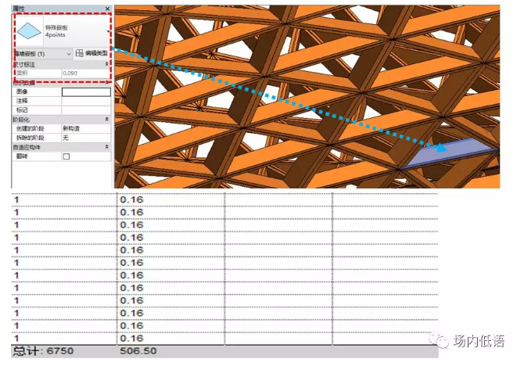The image size is (517, 373).
Task: Open the 拆除的阶段 value 无
Action: (86, 138)
